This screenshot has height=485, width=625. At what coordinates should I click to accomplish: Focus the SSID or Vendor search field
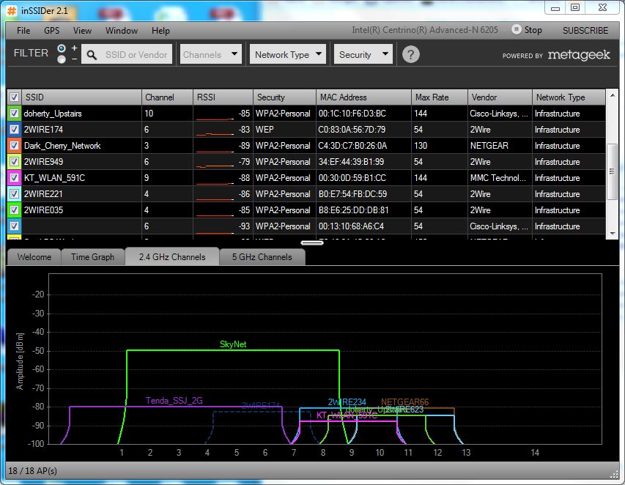(x=136, y=54)
